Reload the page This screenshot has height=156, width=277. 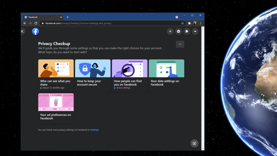[36, 23]
